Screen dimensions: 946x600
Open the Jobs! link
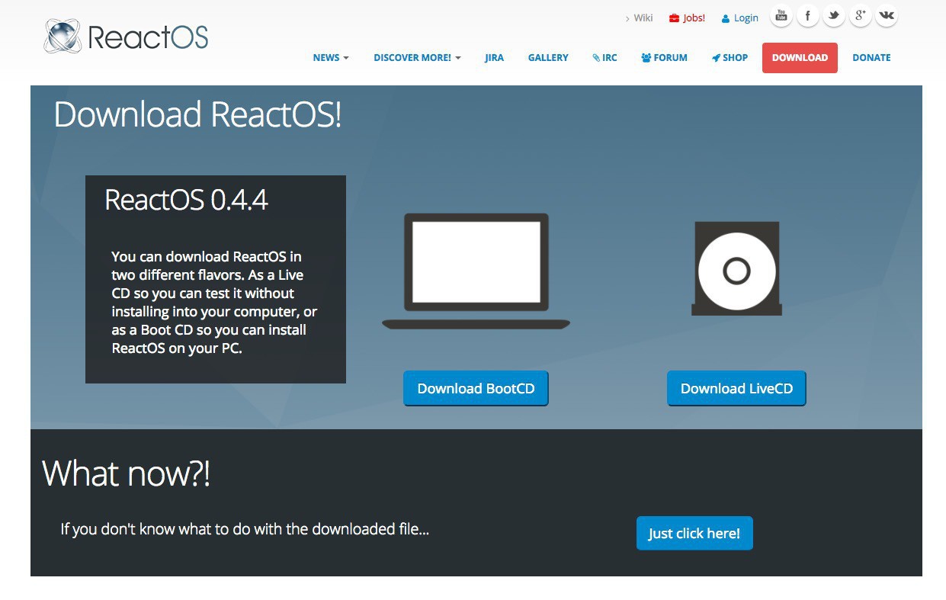click(688, 18)
